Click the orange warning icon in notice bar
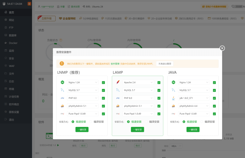Screen dimensions: 245x158 point(62,63)
